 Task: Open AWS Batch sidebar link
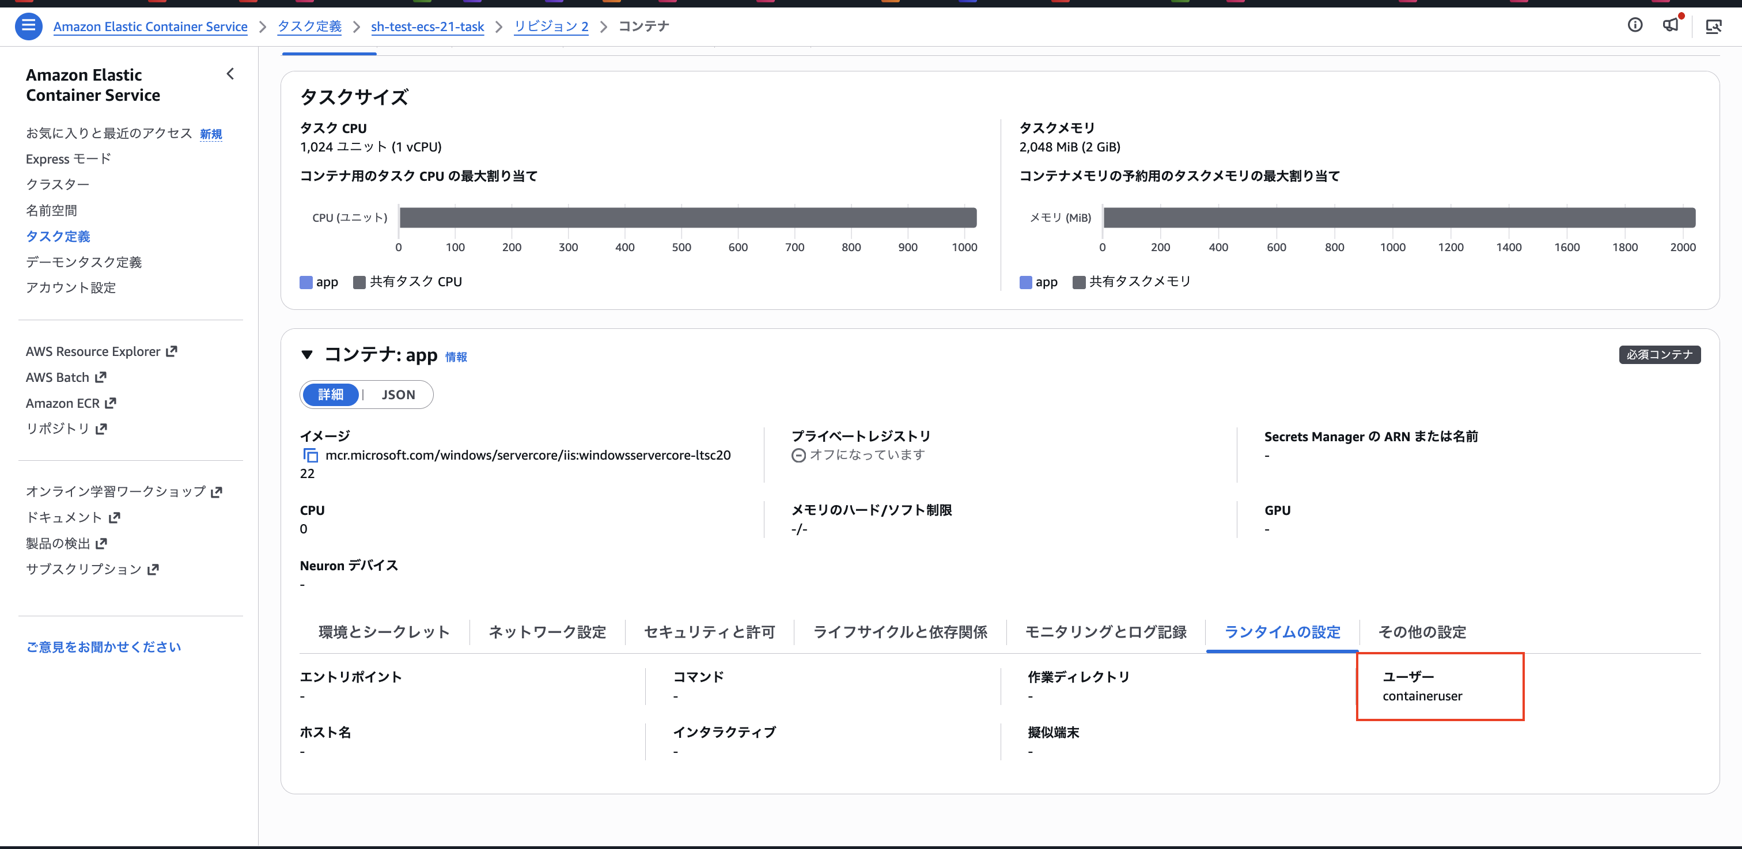(58, 377)
